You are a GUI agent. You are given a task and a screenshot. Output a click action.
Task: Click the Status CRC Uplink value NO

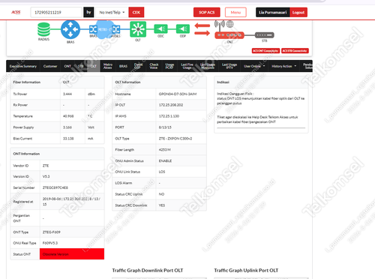(161, 194)
